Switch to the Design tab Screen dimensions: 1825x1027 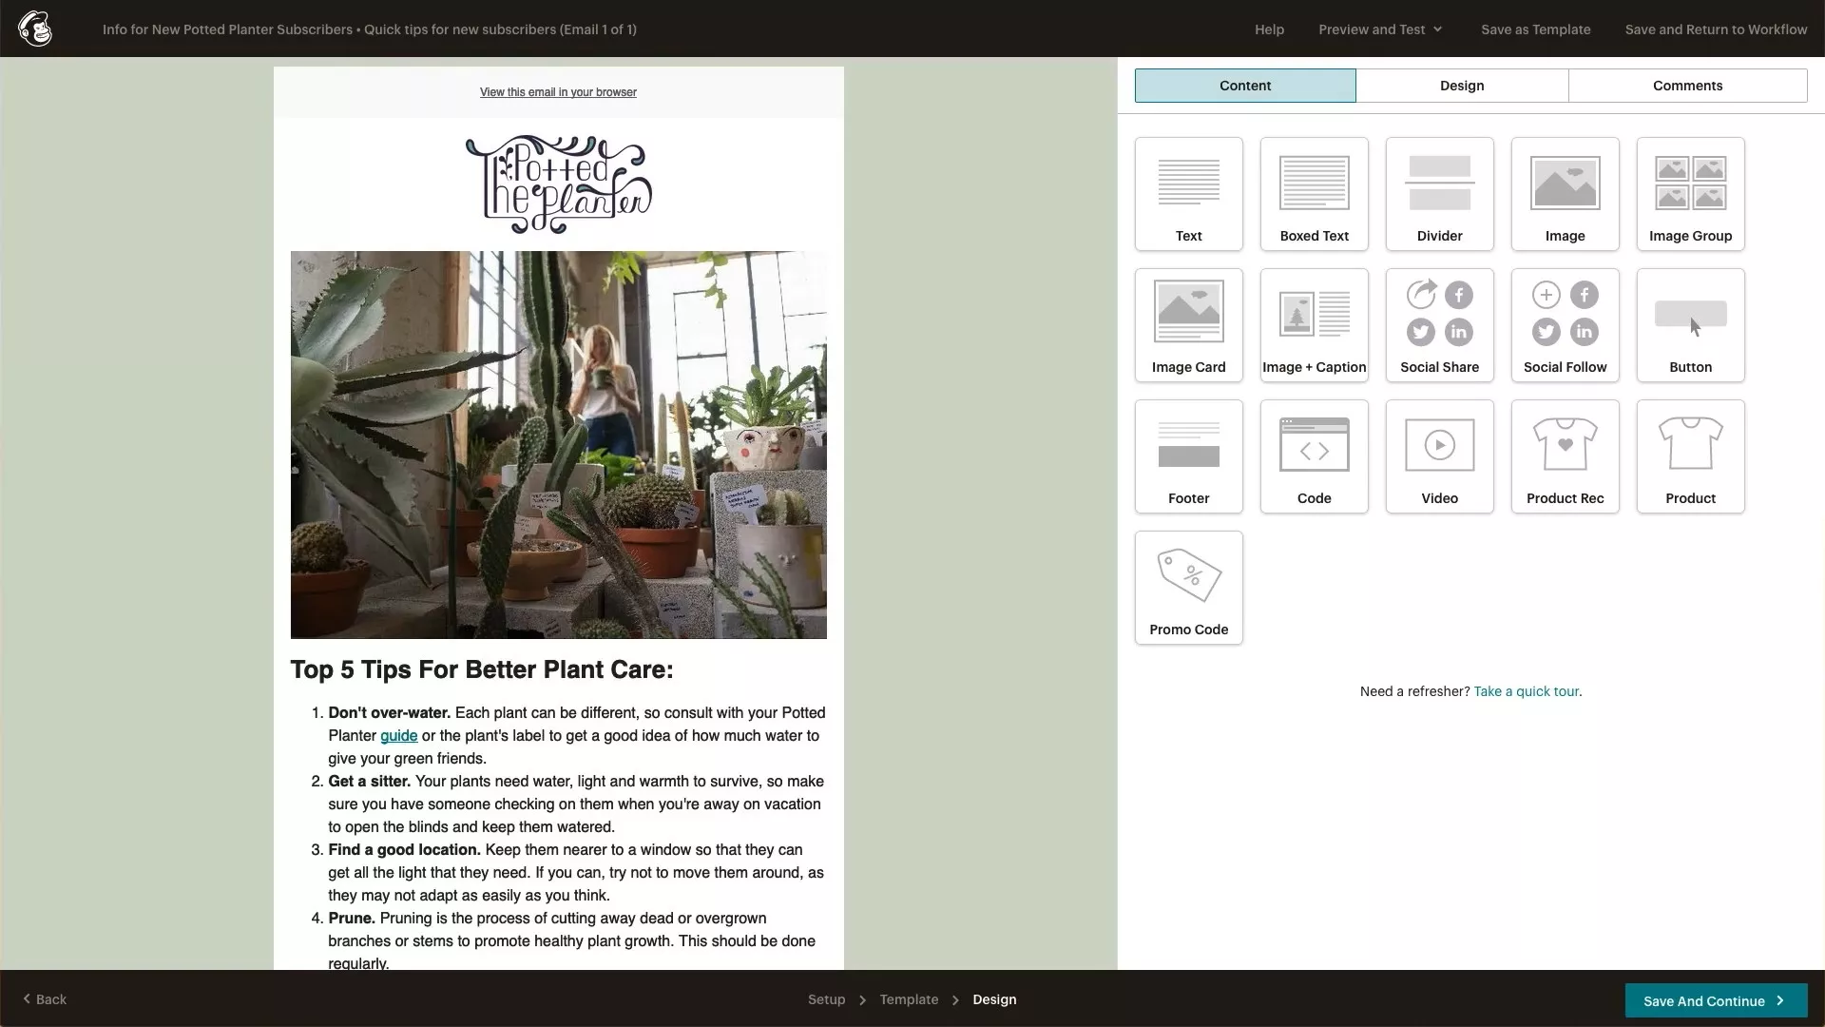coord(1462,86)
